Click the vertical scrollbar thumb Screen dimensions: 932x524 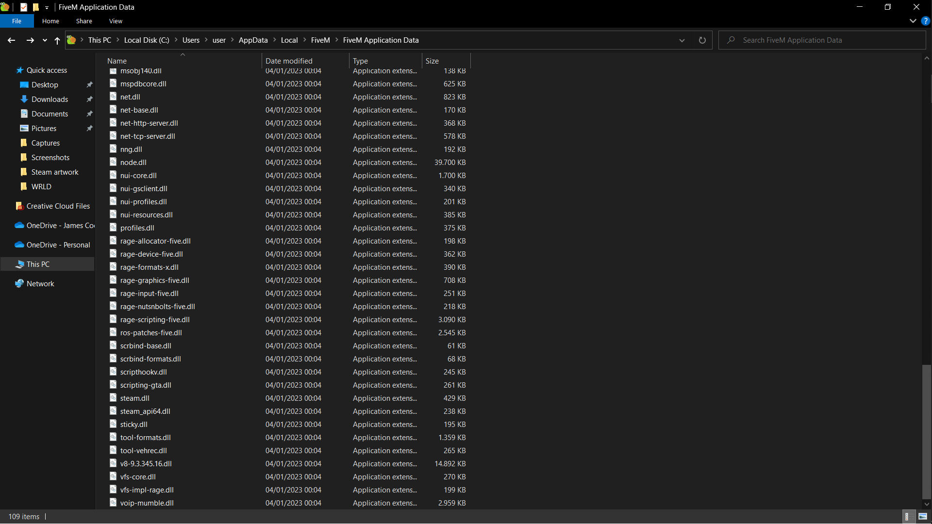point(927,431)
